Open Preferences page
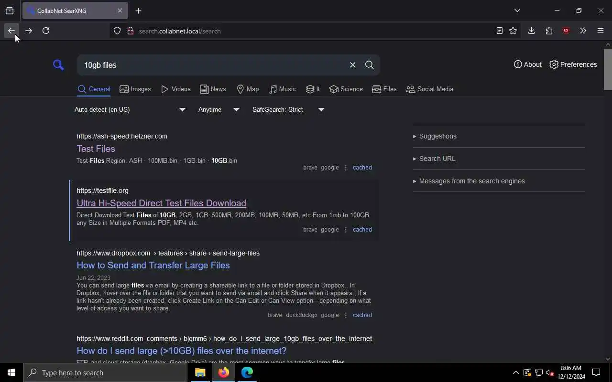The image size is (612, 382). click(573, 64)
